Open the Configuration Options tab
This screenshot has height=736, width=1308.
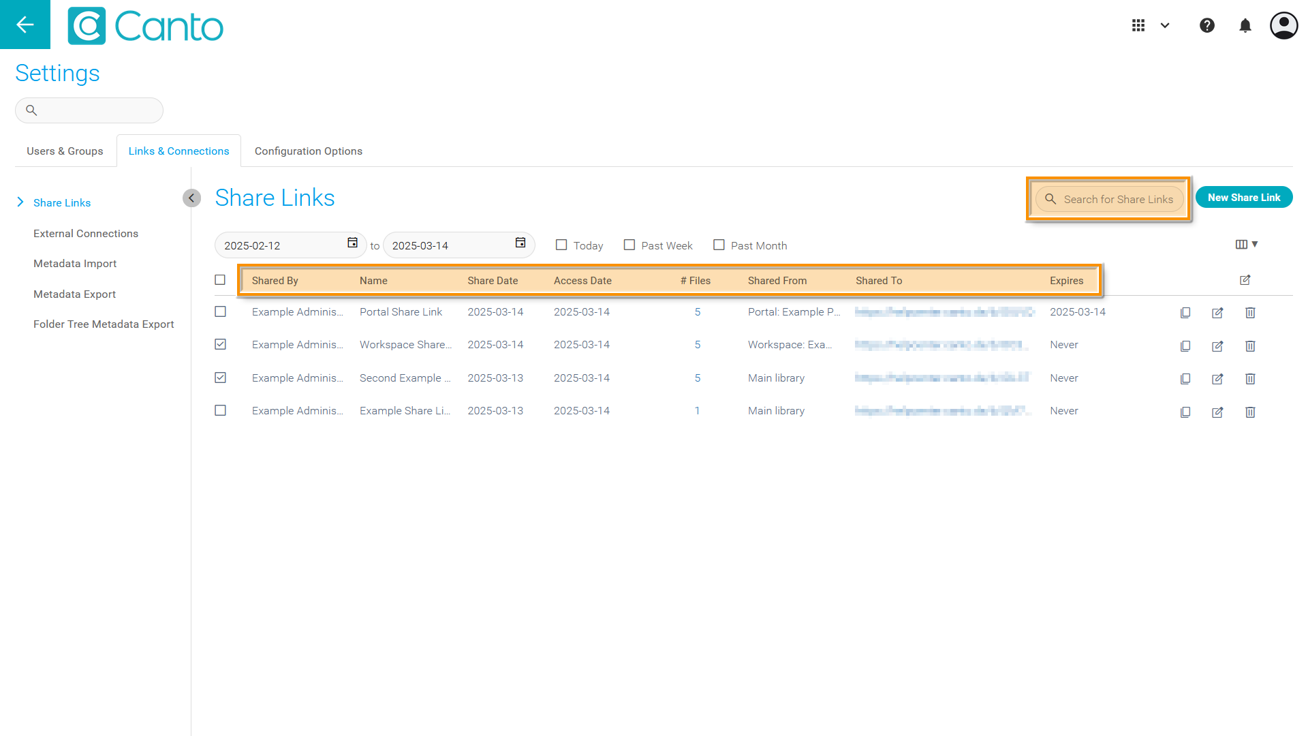click(x=308, y=151)
